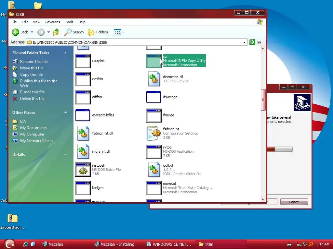The height and width of the screenshot is (249, 333).
Task: Select the dicommon.dll file icon
Action: (154, 79)
